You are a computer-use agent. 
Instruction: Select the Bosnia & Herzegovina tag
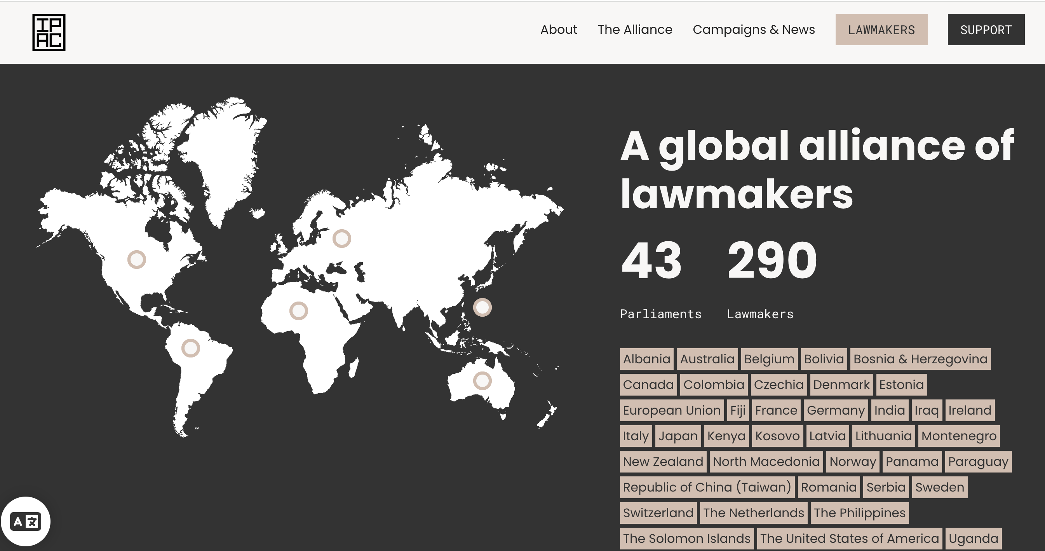(x=920, y=359)
